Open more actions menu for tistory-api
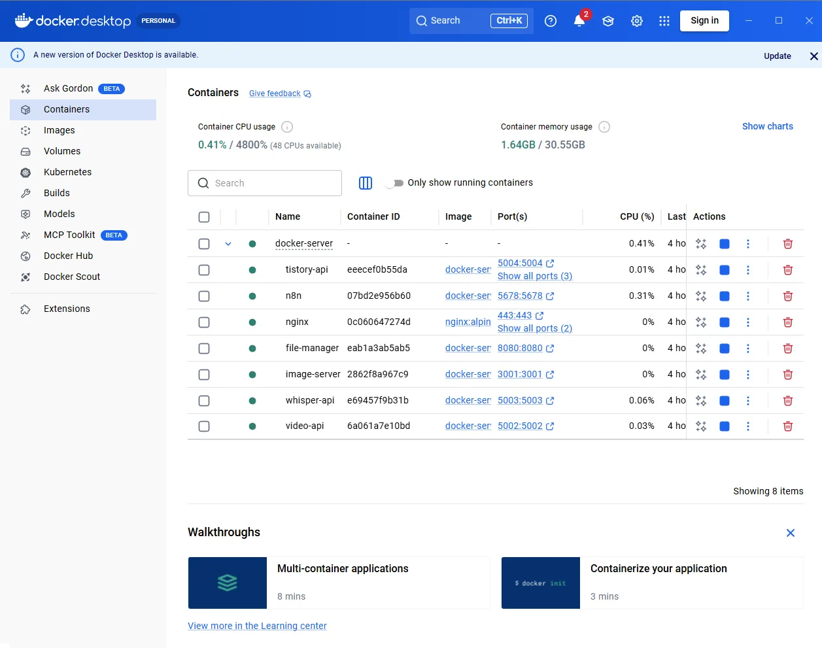822x648 pixels. point(748,270)
